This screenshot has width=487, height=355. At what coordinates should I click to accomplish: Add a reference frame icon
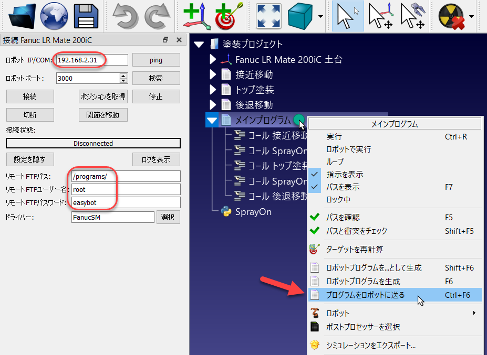tap(197, 16)
